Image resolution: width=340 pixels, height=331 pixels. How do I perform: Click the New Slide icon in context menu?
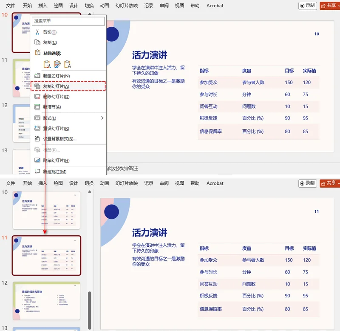[x=37, y=76]
